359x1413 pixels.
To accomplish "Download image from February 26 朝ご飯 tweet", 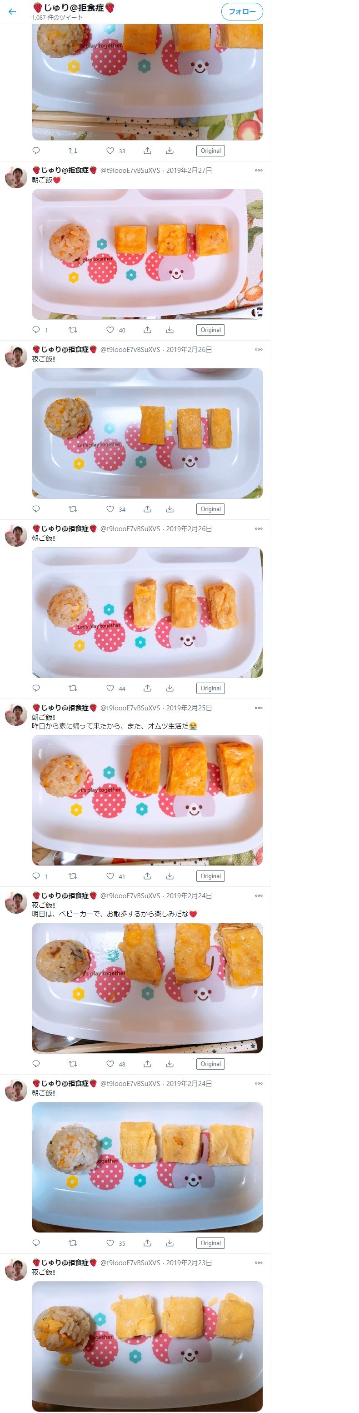I will tap(170, 688).
